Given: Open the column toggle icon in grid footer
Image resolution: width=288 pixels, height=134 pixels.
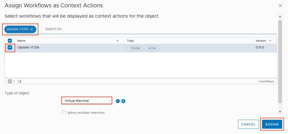Looking at the screenshot, I should click(19, 81).
